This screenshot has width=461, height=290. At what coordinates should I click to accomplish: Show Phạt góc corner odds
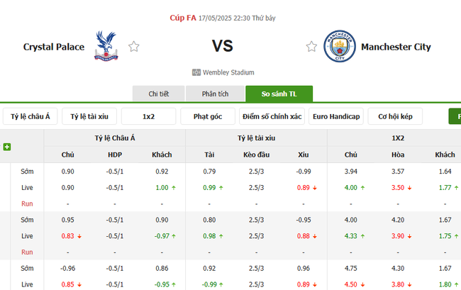[x=209, y=116]
